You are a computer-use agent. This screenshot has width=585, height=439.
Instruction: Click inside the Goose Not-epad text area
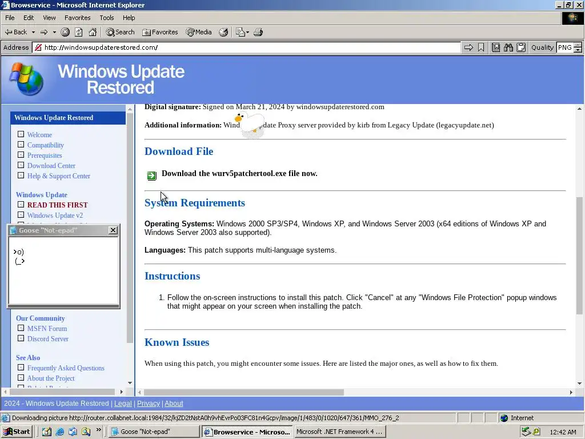coord(64,270)
